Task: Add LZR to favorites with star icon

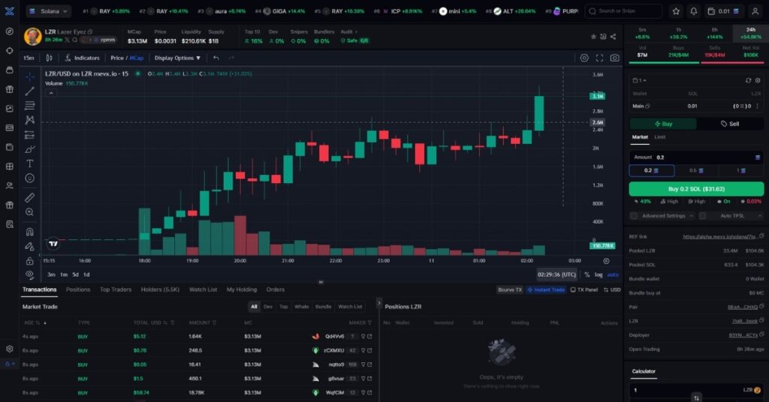Action: coord(593,37)
